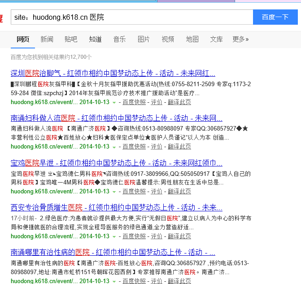Open result 宝鸡医院早泄
The height and width of the screenshot is (284, 301).
click(x=117, y=163)
